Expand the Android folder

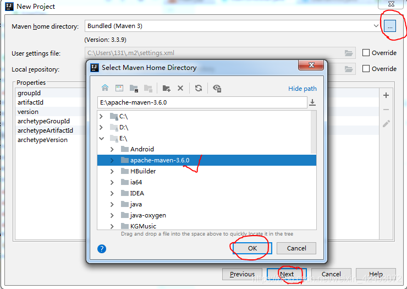coord(112,149)
